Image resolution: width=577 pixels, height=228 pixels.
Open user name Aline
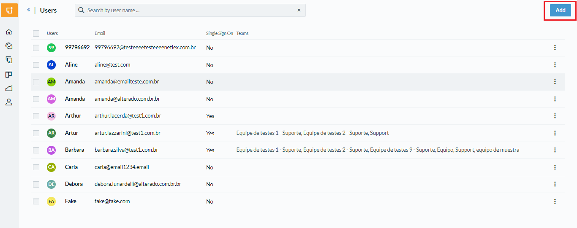[71, 64]
